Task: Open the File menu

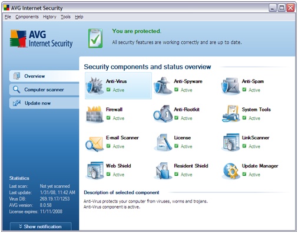Action: (8, 17)
